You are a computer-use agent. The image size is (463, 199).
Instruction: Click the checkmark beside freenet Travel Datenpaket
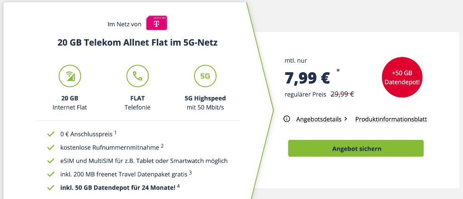51,174
